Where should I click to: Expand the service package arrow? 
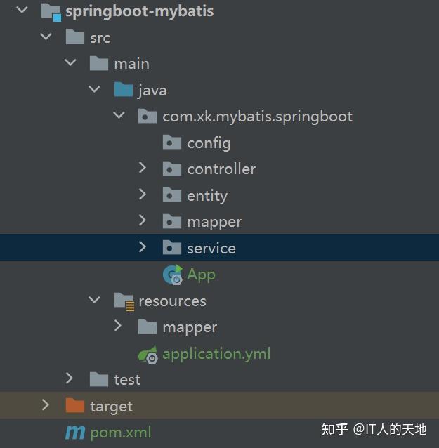pyautogui.click(x=142, y=247)
